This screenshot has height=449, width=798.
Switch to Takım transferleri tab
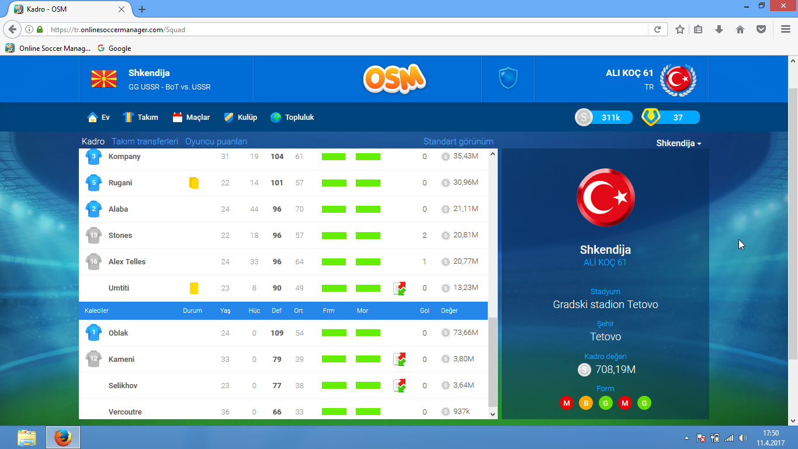click(x=145, y=141)
